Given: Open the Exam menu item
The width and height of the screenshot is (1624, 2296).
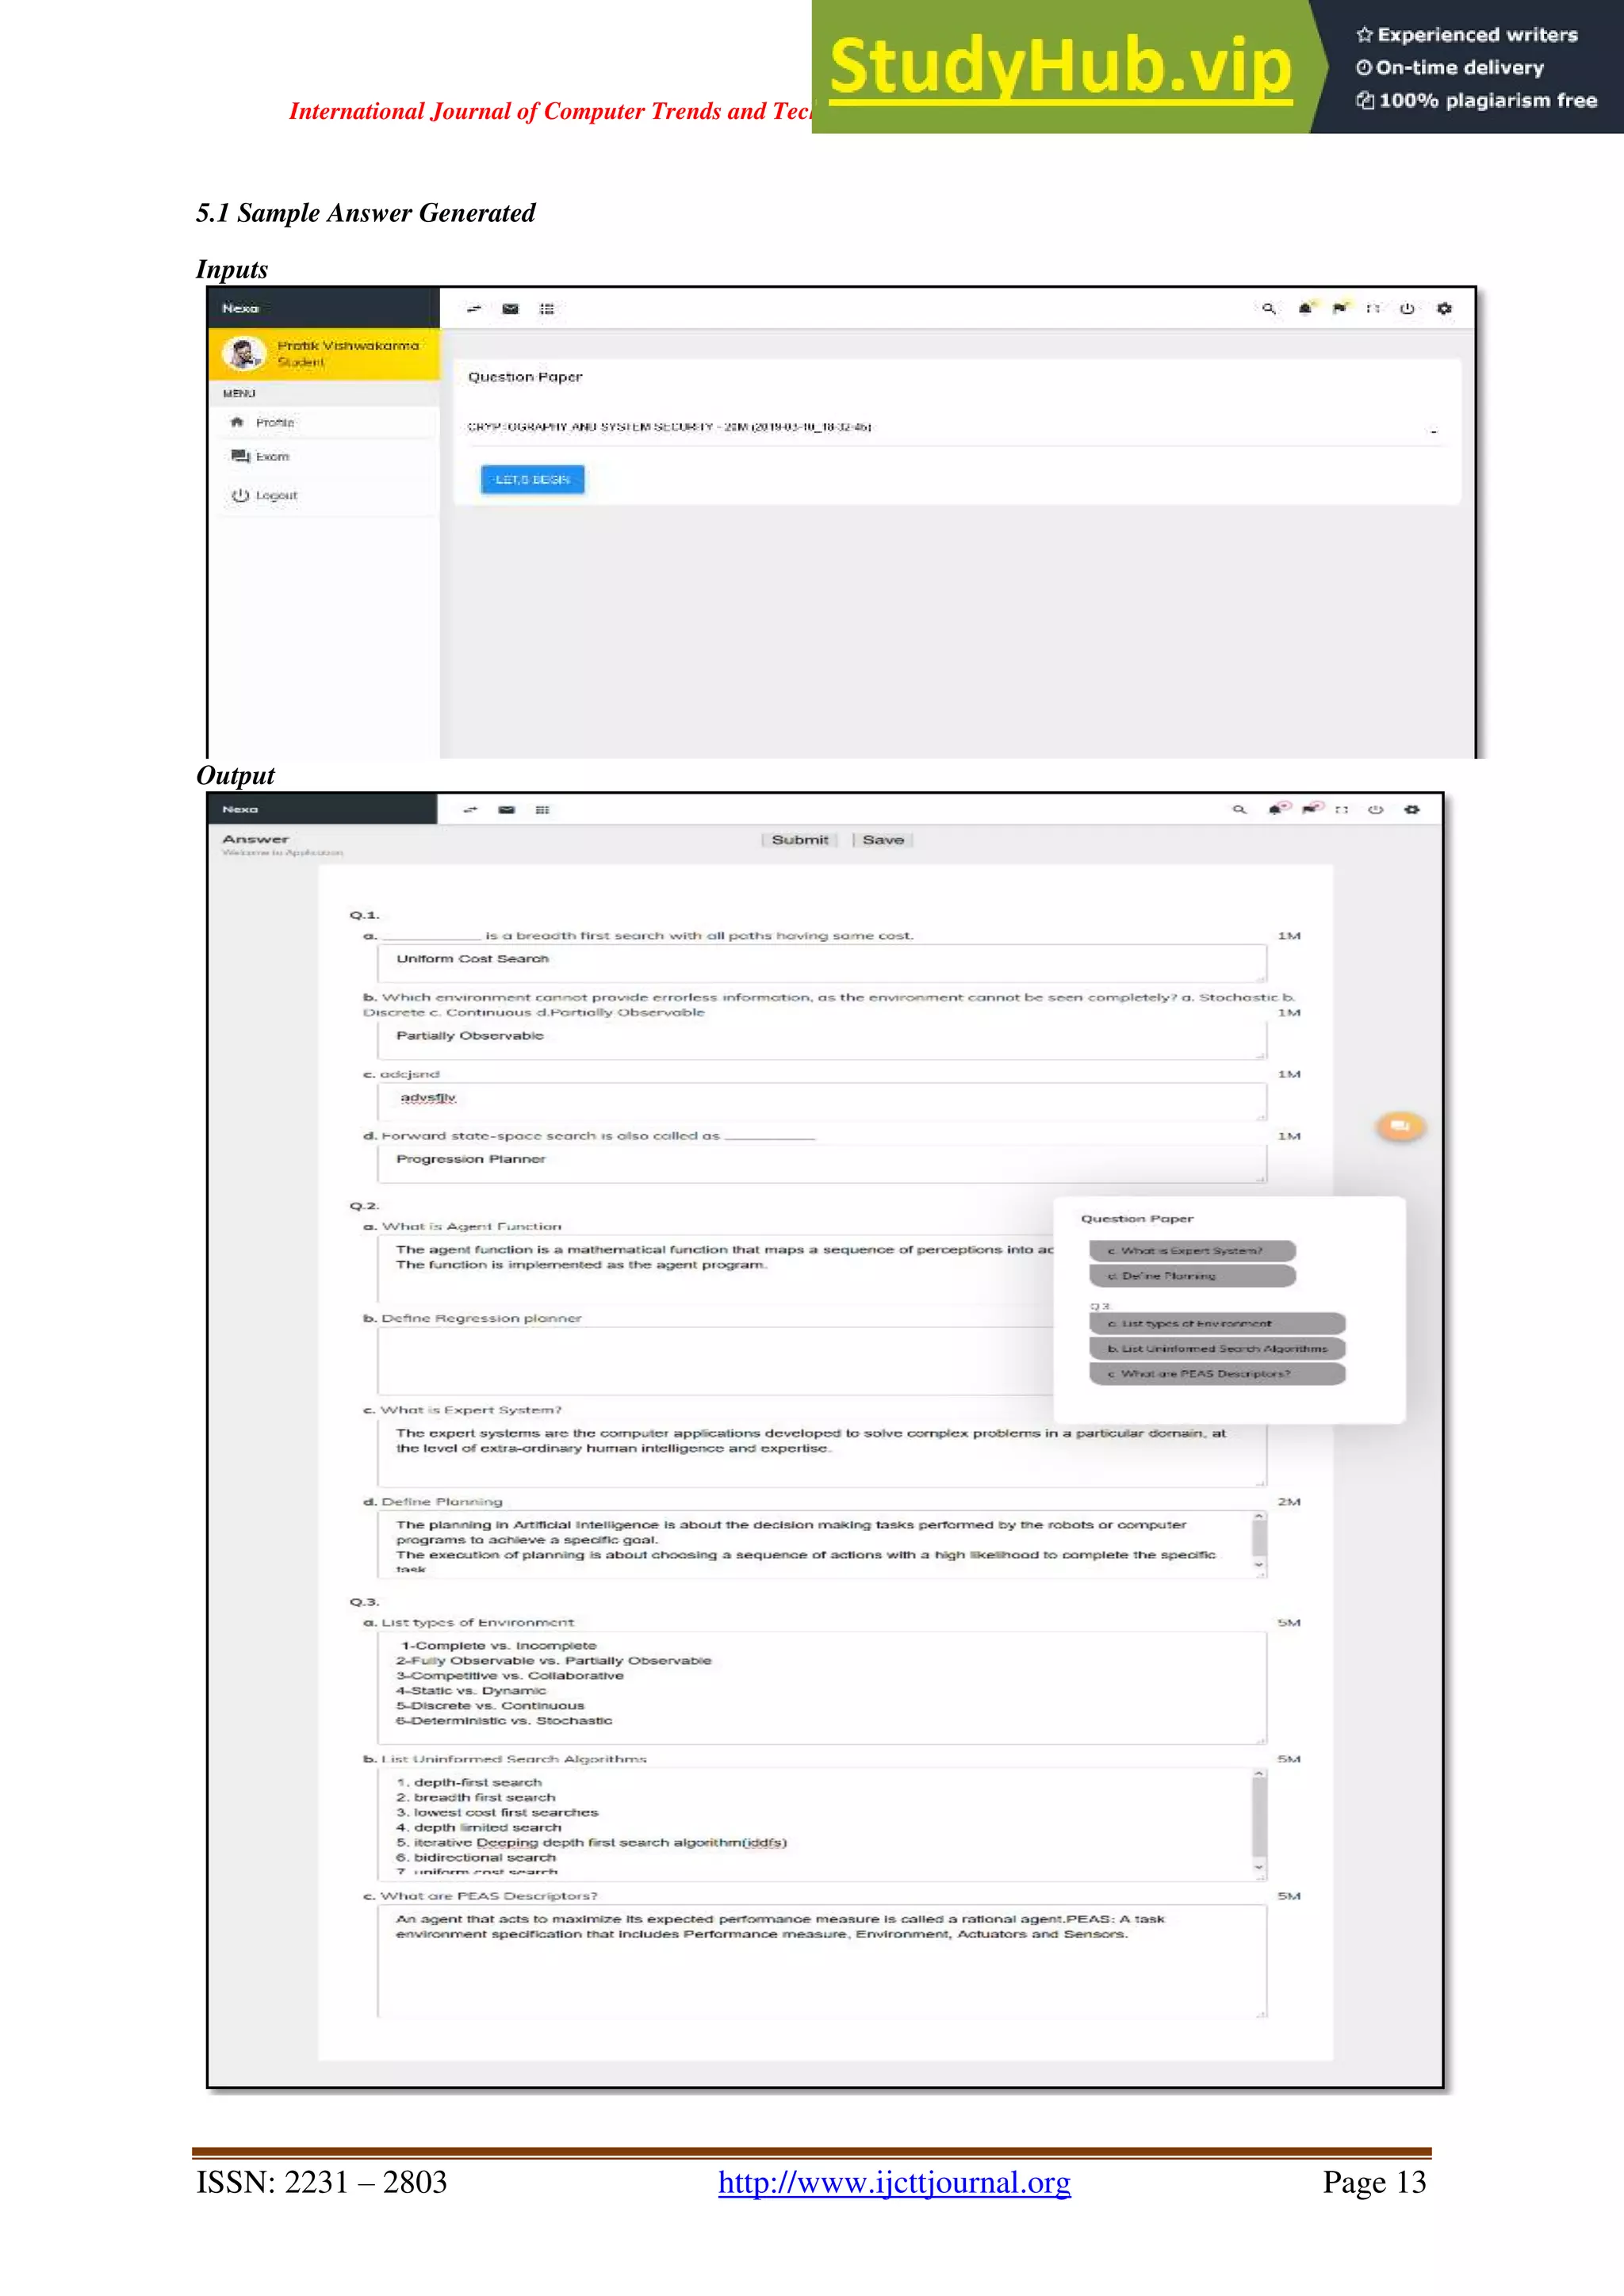Looking at the screenshot, I should [x=271, y=457].
